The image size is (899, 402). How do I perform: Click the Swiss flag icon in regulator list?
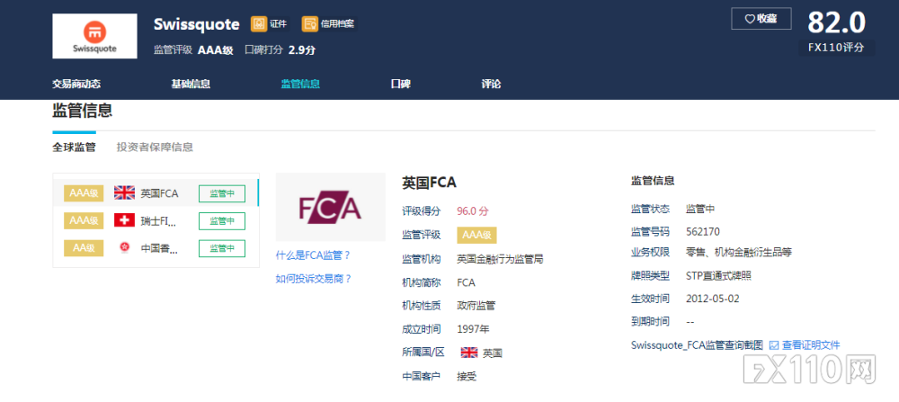(x=124, y=220)
